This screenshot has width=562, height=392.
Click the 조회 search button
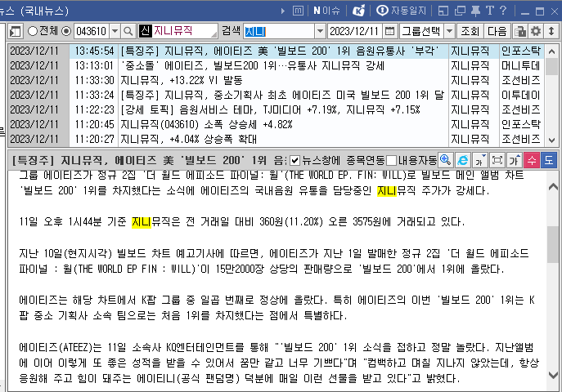[470, 32]
